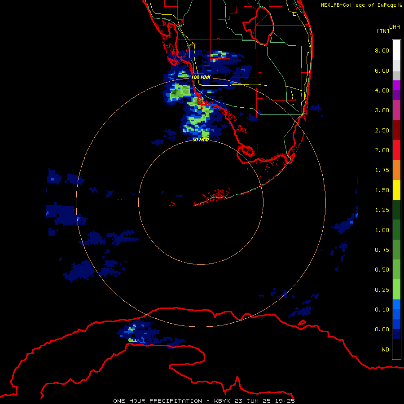
Task: Select the 4.00 legend value
Action: click(x=382, y=90)
